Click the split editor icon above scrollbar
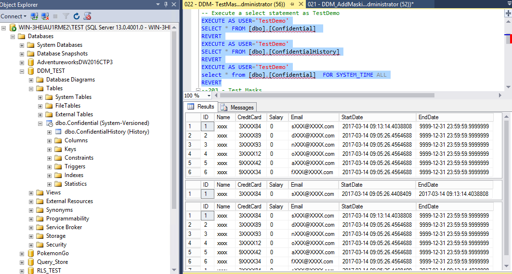The height and width of the screenshot is (274, 512). (x=509, y=13)
